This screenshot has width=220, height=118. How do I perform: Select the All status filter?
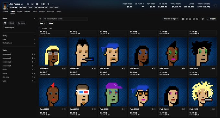click(5, 23)
